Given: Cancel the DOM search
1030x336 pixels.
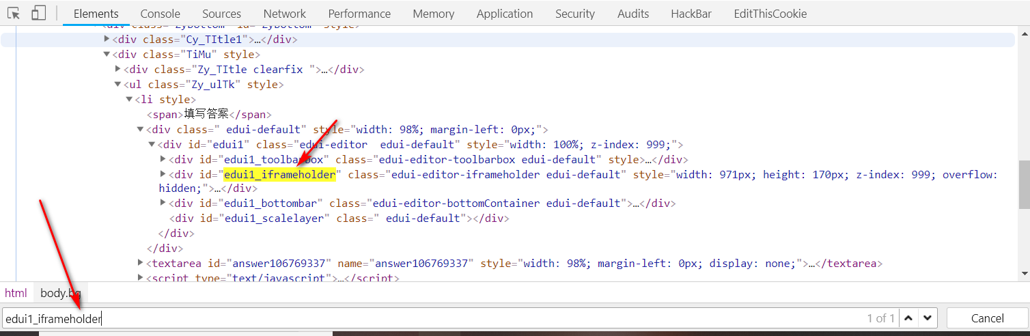Looking at the screenshot, I should point(988,318).
